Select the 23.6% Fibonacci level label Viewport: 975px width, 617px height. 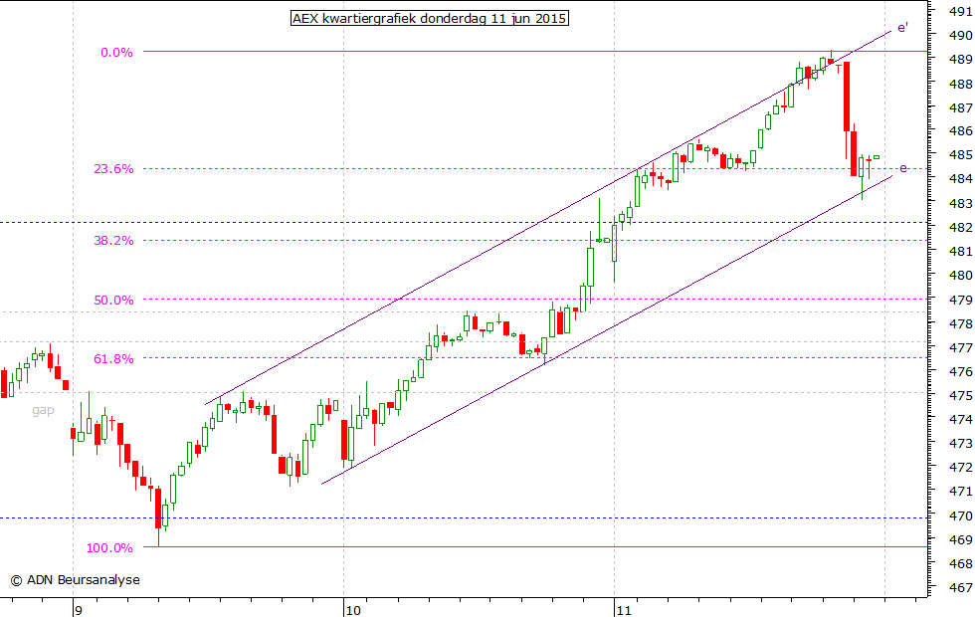[113, 168]
